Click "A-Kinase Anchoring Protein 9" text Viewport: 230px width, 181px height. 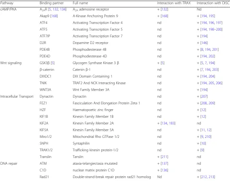coord(96,16)
